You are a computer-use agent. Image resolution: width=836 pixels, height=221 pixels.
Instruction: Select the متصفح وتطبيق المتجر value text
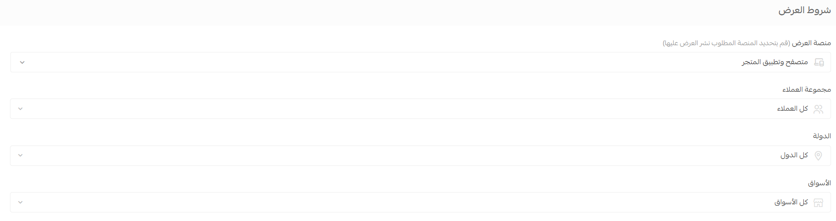pyautogui.click(x=775, y=62)
